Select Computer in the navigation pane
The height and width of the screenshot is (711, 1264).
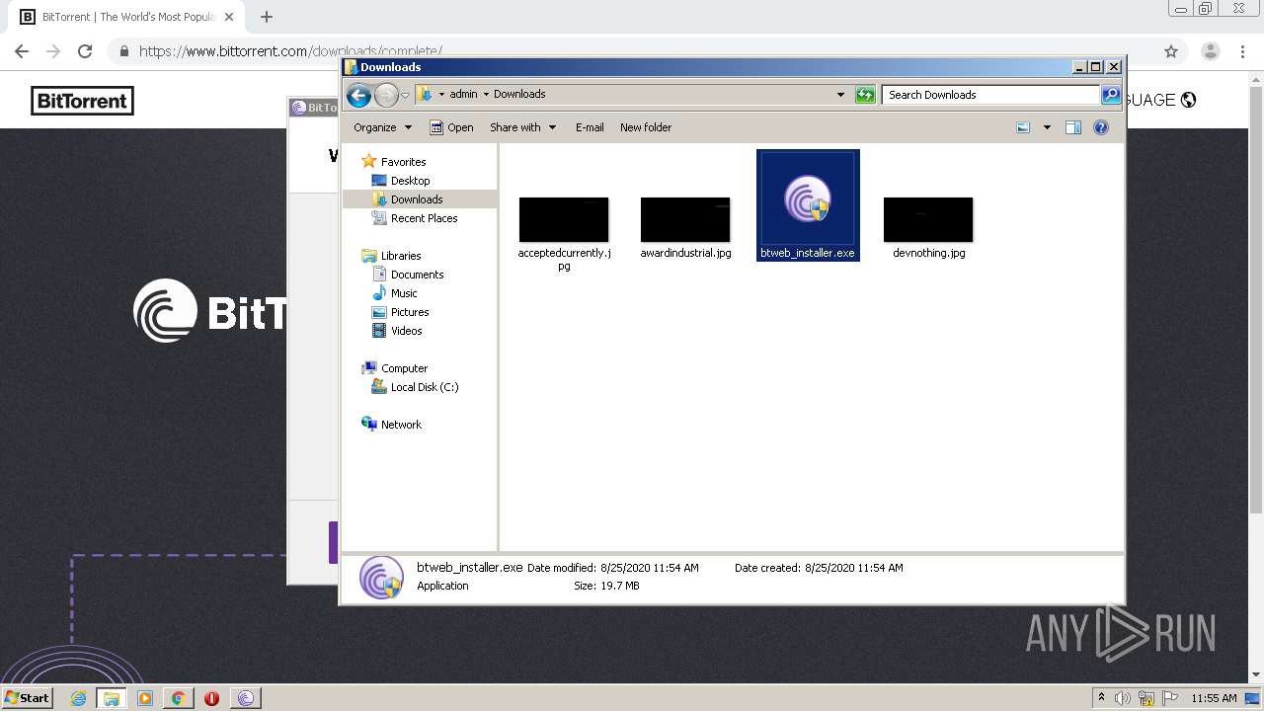click(x=395, y=368)
